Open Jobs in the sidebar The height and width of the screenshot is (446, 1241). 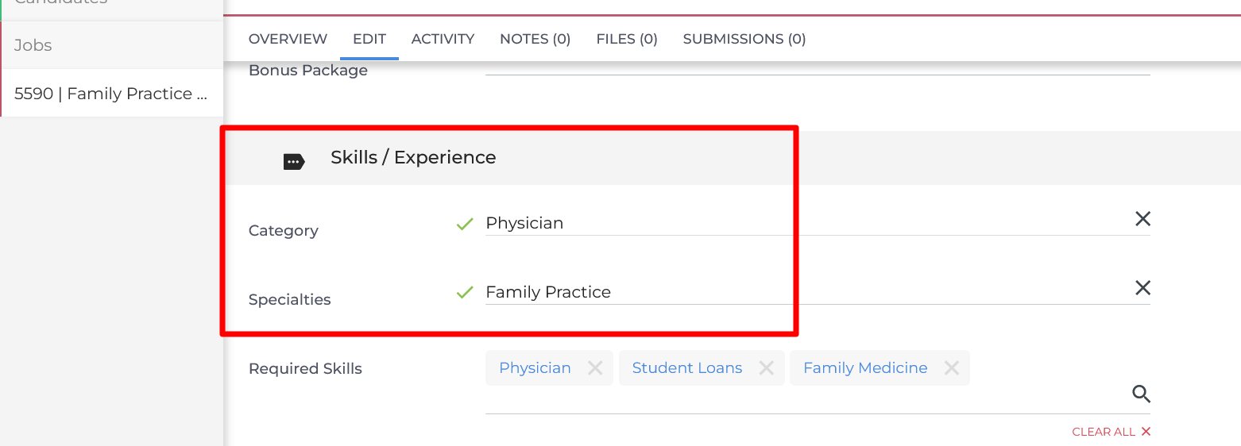(33, 45)
